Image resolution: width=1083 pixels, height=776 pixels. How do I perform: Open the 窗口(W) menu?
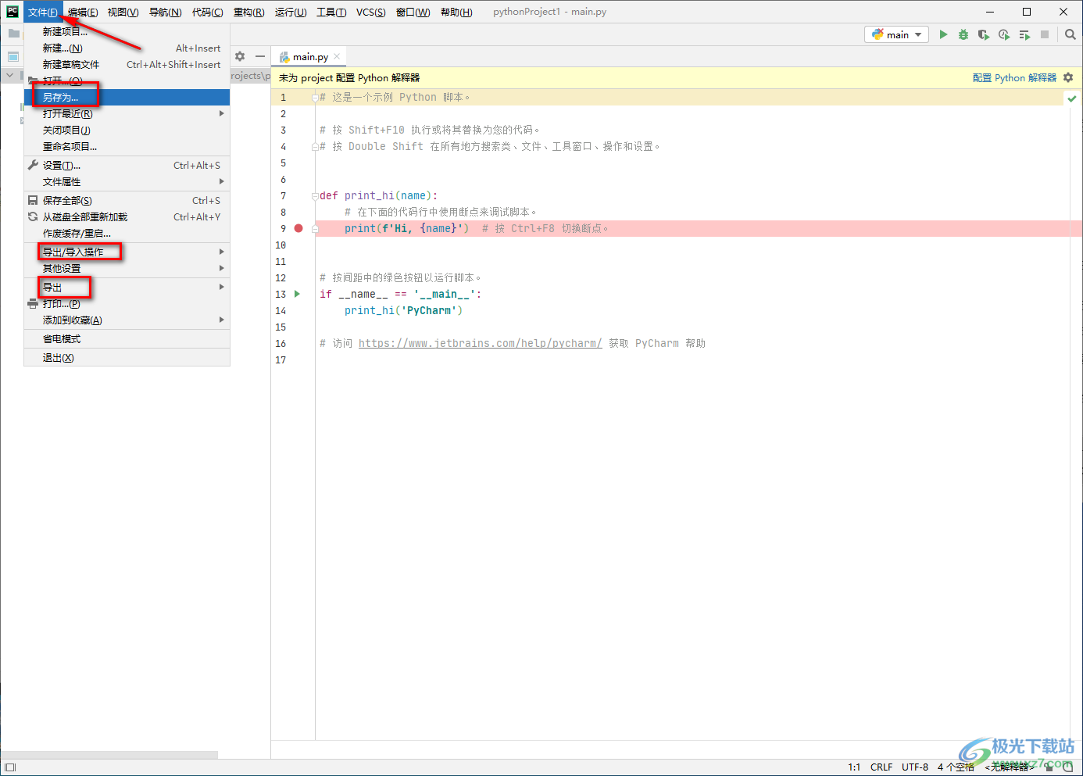[x=413, y=12]
